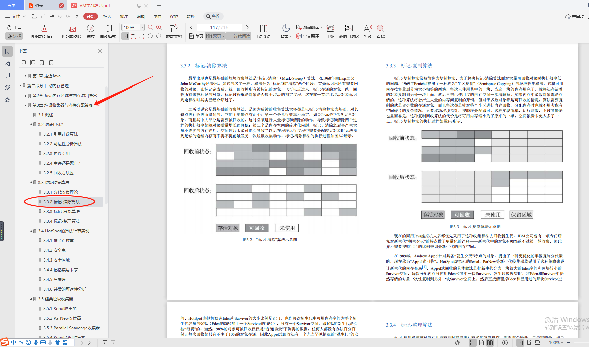Zoom in with the plus magnifier
589x347 pixels.
coord(159,27)
